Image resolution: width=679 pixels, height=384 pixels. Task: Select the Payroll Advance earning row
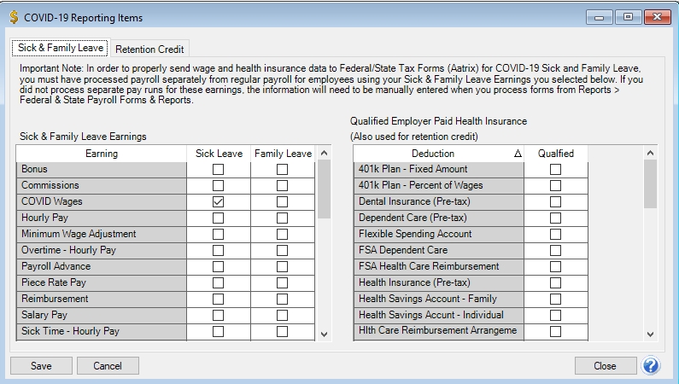[102, 267]
